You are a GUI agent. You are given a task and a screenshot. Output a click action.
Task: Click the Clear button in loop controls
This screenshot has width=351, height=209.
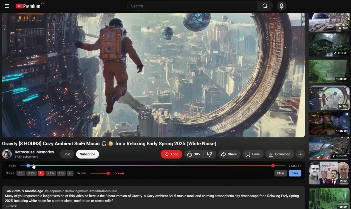(280, 173)
